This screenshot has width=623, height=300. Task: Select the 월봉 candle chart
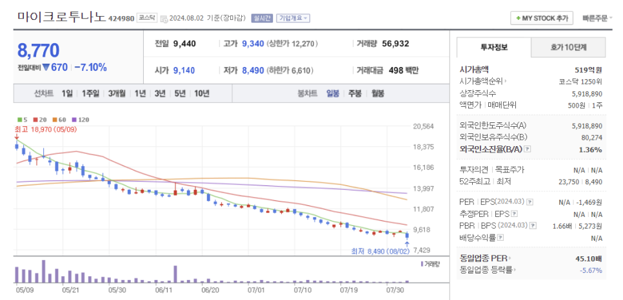click(x=377, y=93)
